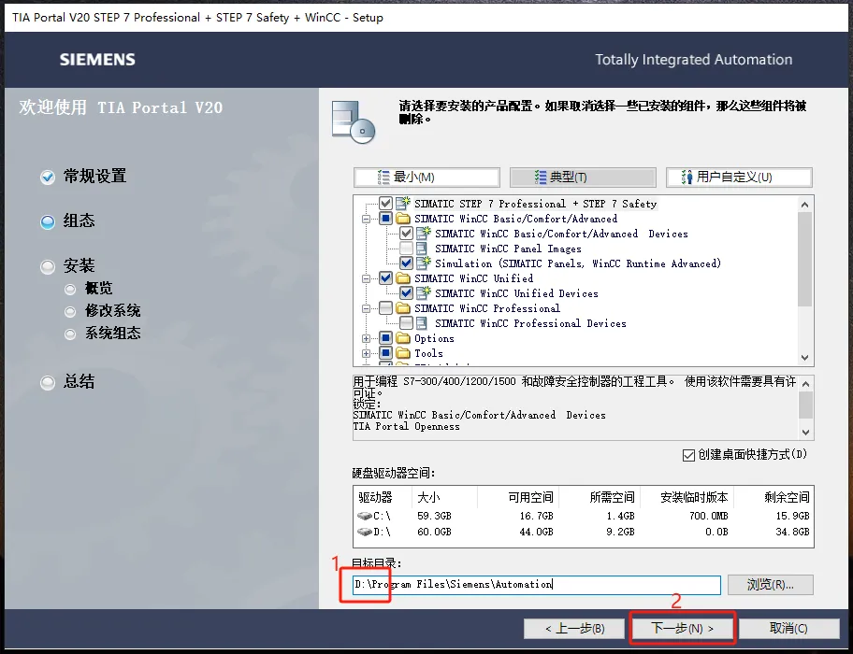Click the WinCC Unified Devices package icon
This screenshot has height=654, width=853.
click(424, 292)
